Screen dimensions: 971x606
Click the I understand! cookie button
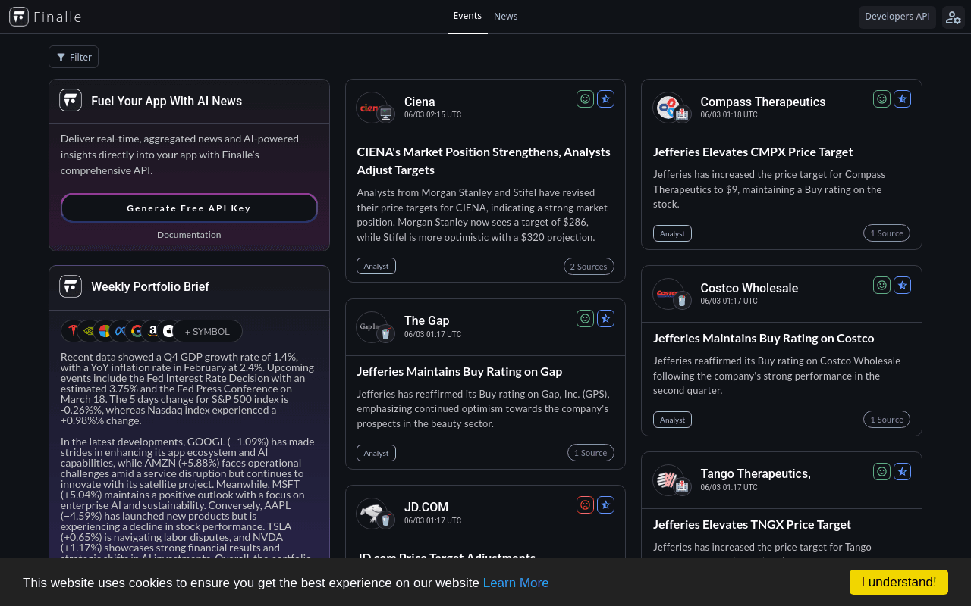[x=899, y=582]
